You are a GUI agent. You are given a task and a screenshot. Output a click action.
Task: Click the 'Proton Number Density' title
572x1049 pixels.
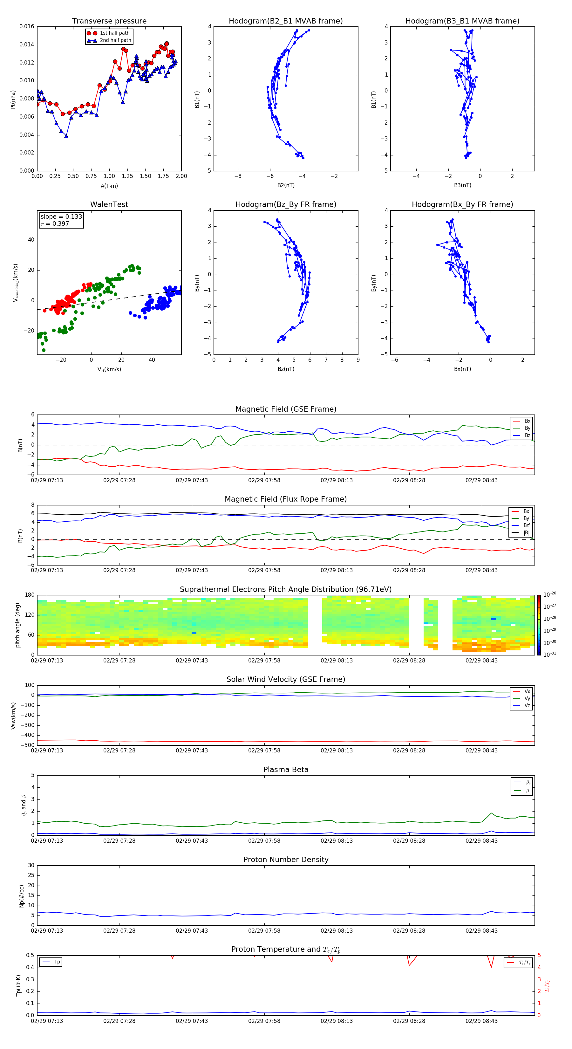point(286,860)
